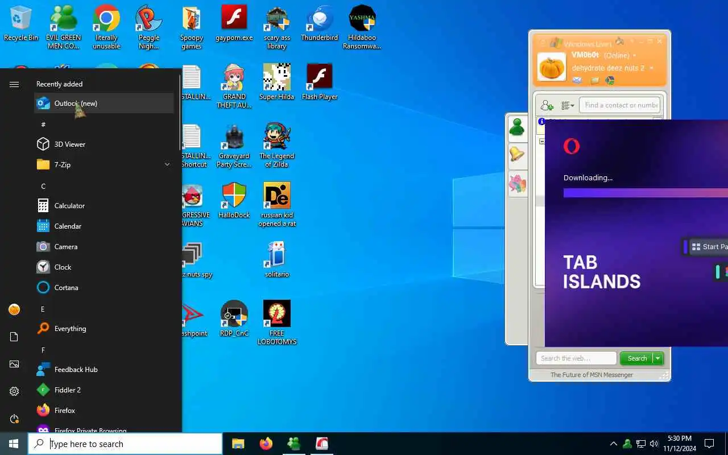
Task: Open Camera from the app list
Action: click(104, 246)
